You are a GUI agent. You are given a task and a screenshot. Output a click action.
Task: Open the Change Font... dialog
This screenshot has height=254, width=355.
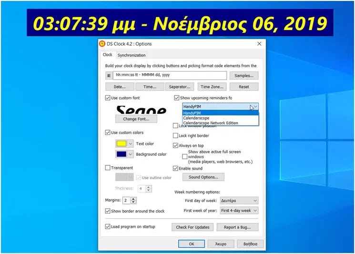pyautogui.click(x=136, y=119)
